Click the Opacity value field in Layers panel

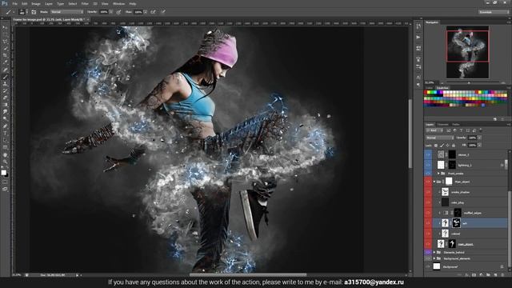pos(472,138)
